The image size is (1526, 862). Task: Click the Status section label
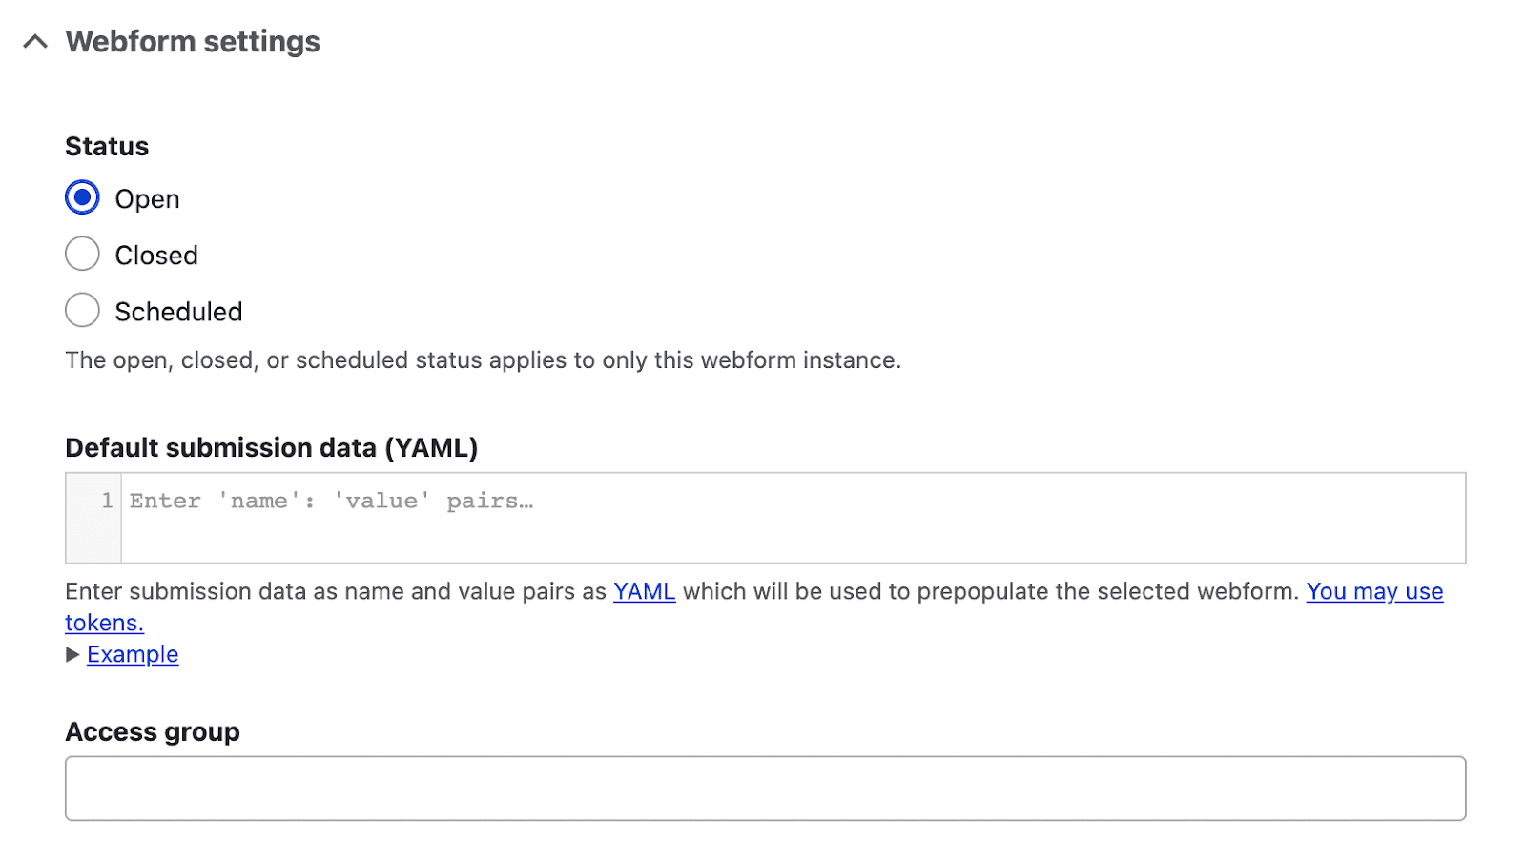[106, 146]
